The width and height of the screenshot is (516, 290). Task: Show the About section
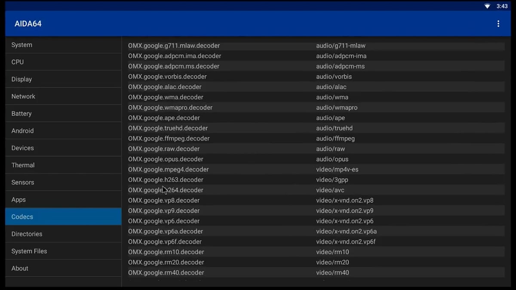(63, 268)
